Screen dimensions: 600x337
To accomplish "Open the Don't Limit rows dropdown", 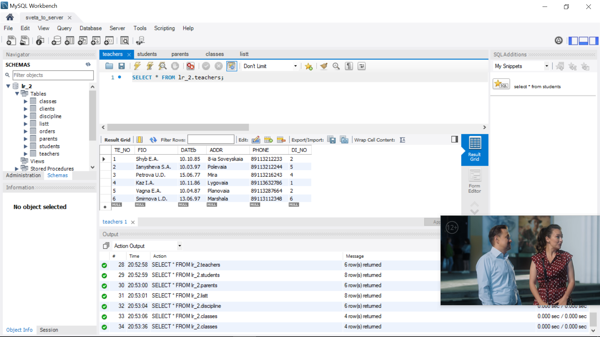I will pos(270,66).
